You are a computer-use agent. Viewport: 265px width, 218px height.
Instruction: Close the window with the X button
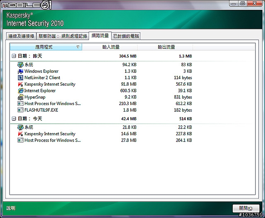[x=255, y=3]
